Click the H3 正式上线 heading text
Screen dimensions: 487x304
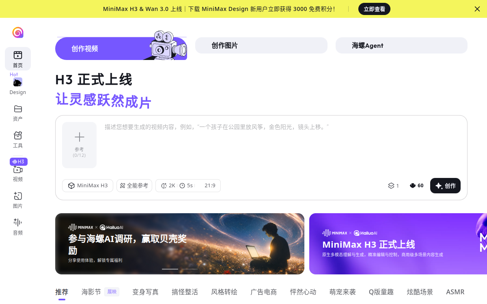pos(94,79)
